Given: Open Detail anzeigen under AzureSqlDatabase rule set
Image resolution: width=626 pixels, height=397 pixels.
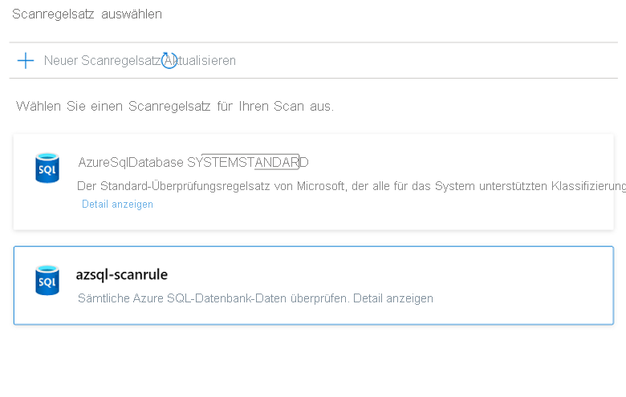Looking at the screenshot, I should (x=117, y=205).
